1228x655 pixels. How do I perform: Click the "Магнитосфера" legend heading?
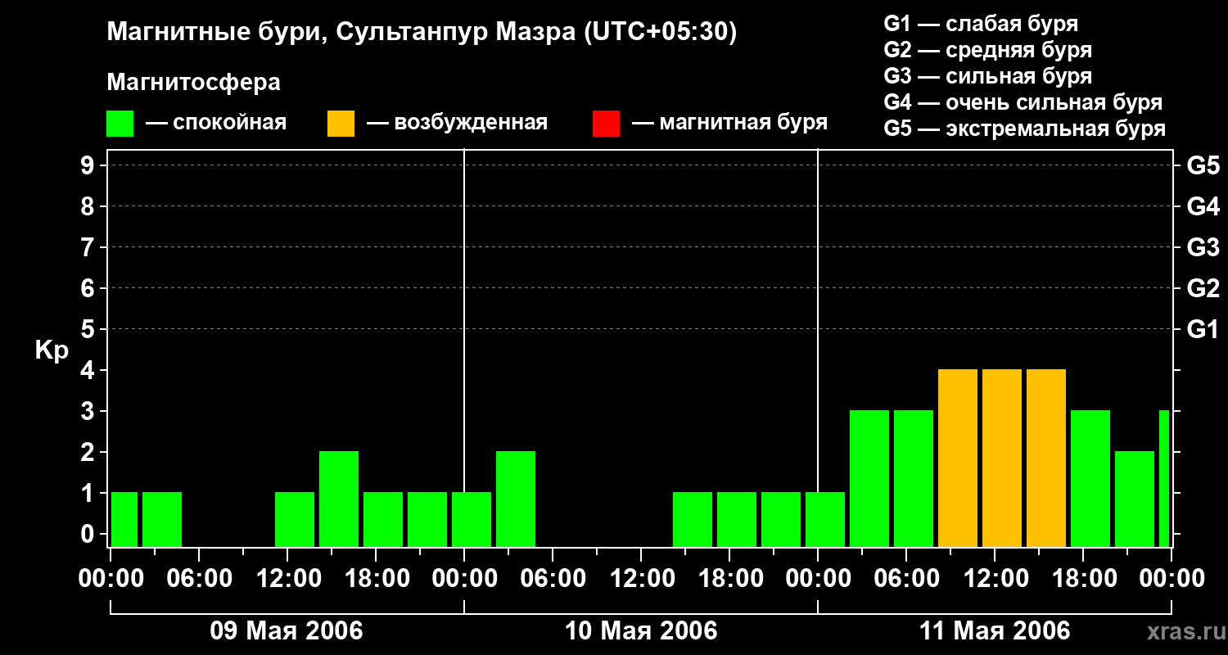193,83
